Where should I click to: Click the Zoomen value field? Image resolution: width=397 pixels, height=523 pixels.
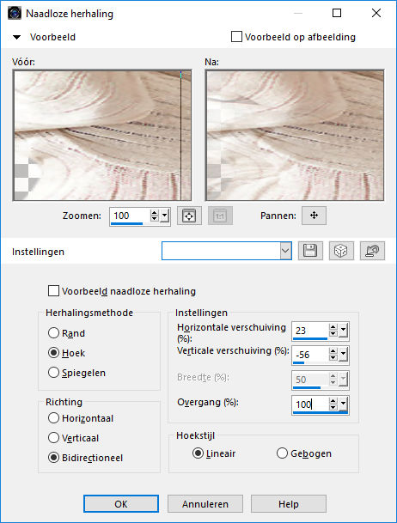130,216
